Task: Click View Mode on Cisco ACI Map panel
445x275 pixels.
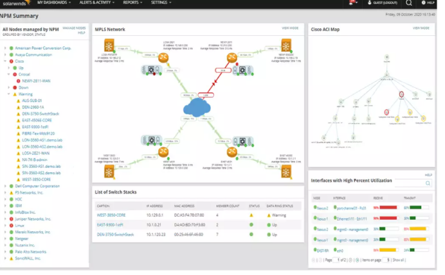Action: pyautogui.click(x=421, y=28)
